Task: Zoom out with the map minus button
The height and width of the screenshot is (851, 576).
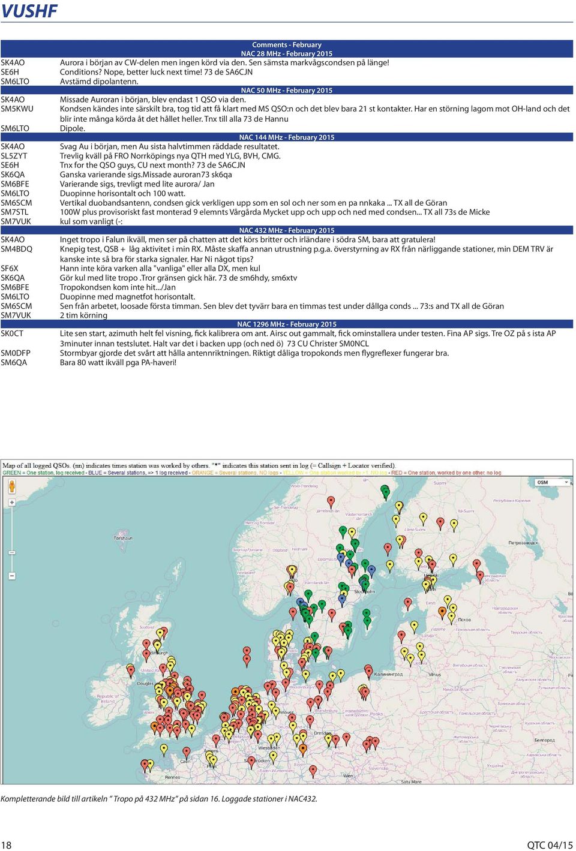Action: [x=11, y=576]
